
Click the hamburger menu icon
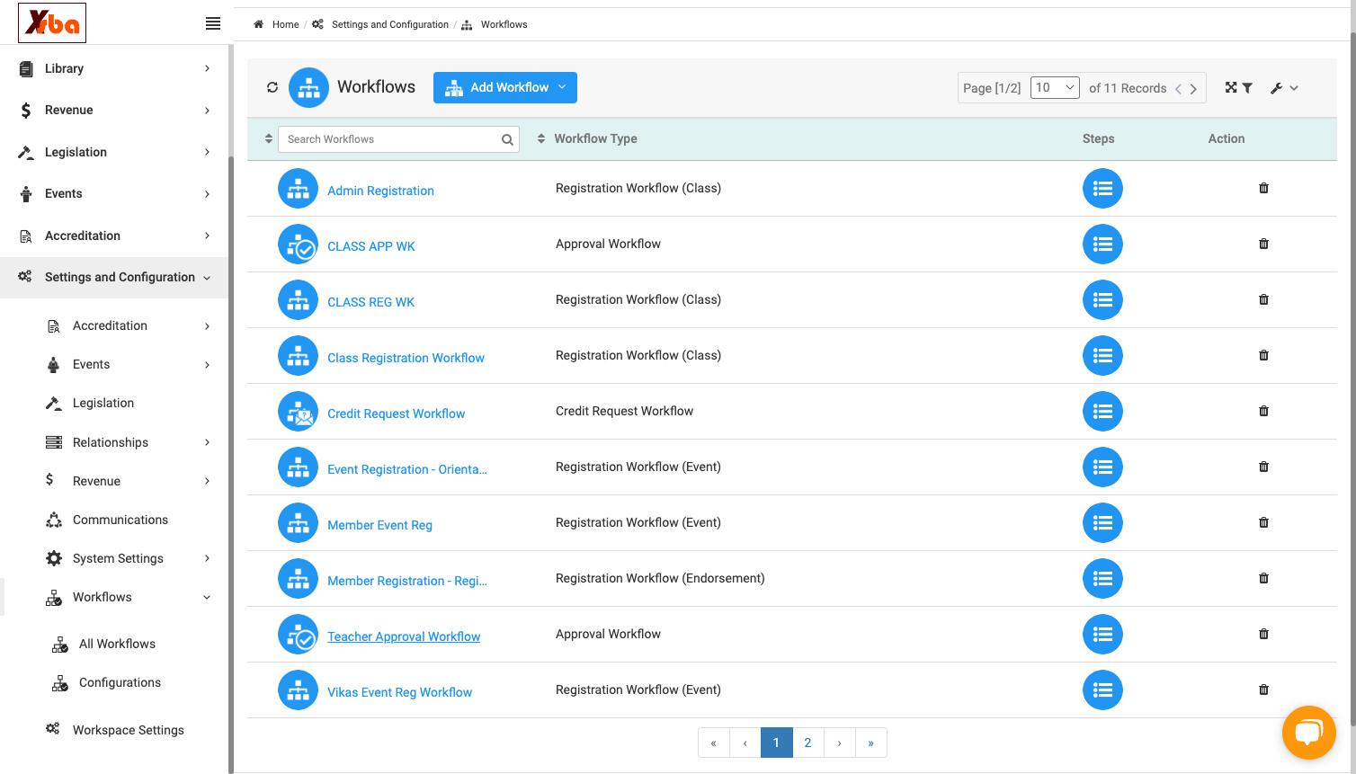click(x=213, y=23)
